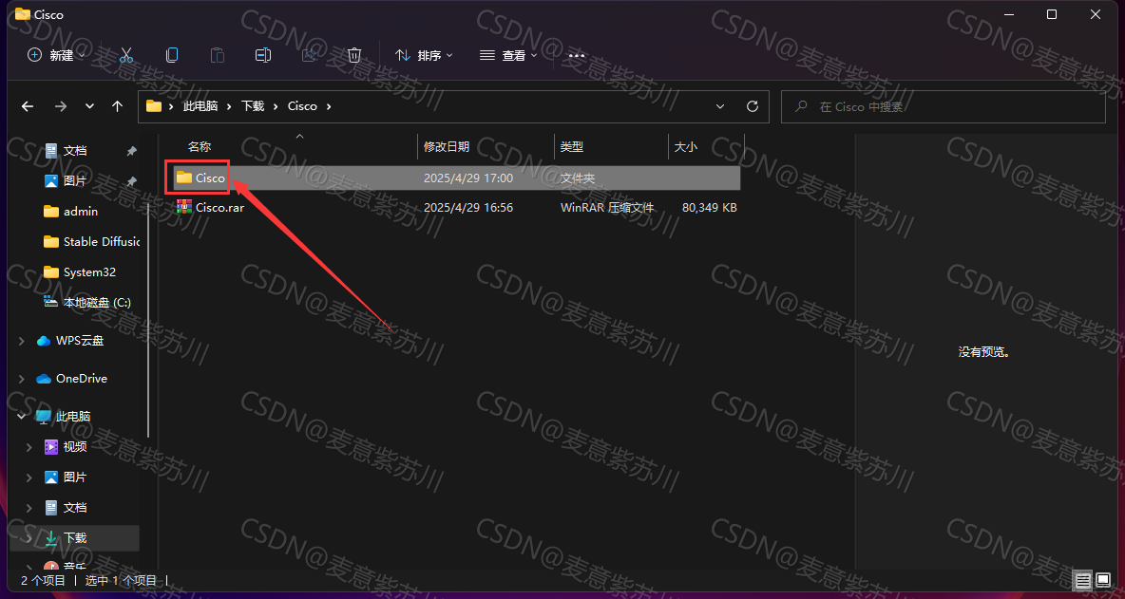The width and height of the screenshot is (1125, 599).
Task: Expand the 下载 tree node
Action: (29, 537)
